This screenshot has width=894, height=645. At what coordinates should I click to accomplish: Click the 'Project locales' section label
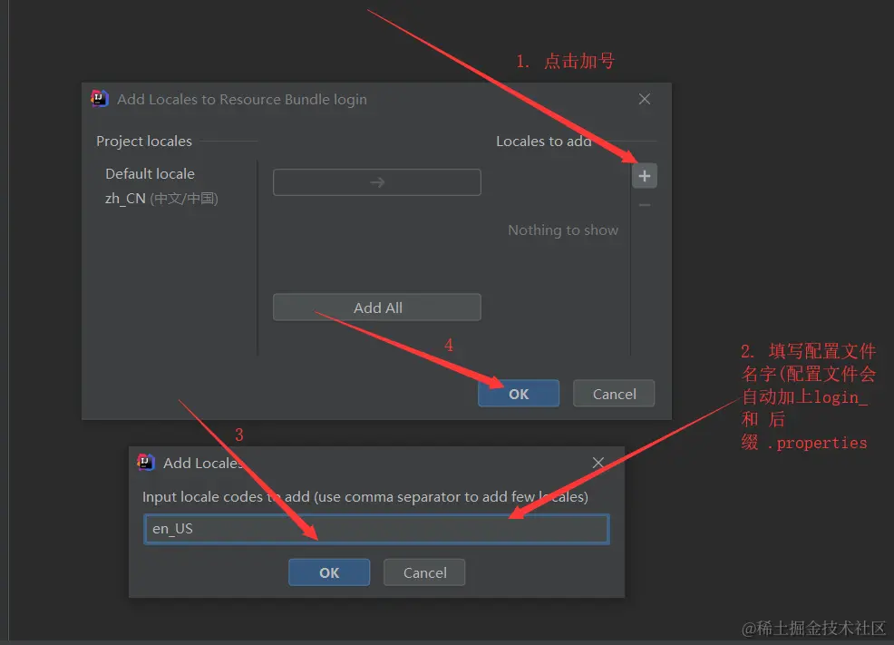144,142
